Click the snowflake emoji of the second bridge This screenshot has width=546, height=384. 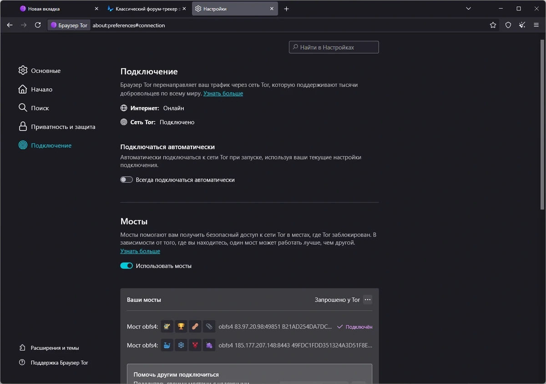point(181,345)
